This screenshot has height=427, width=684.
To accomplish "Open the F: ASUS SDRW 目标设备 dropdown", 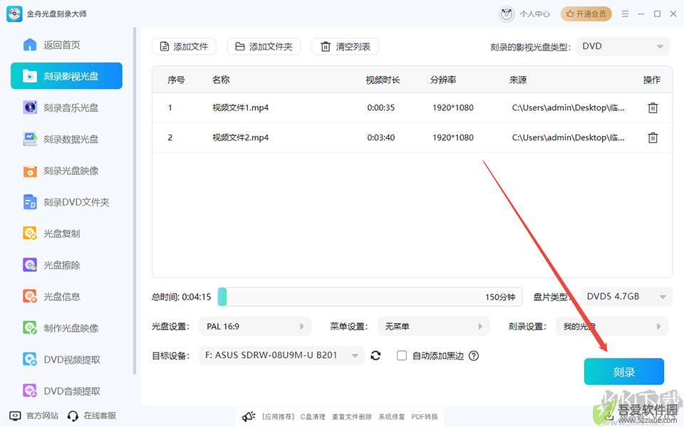I will point(282,356).
